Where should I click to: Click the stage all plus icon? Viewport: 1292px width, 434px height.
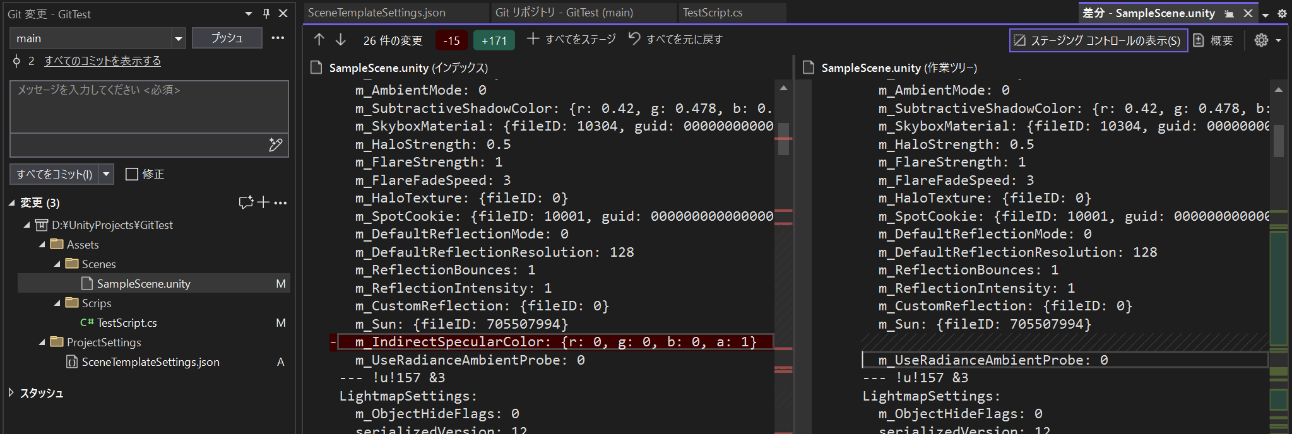click(533, 39)
